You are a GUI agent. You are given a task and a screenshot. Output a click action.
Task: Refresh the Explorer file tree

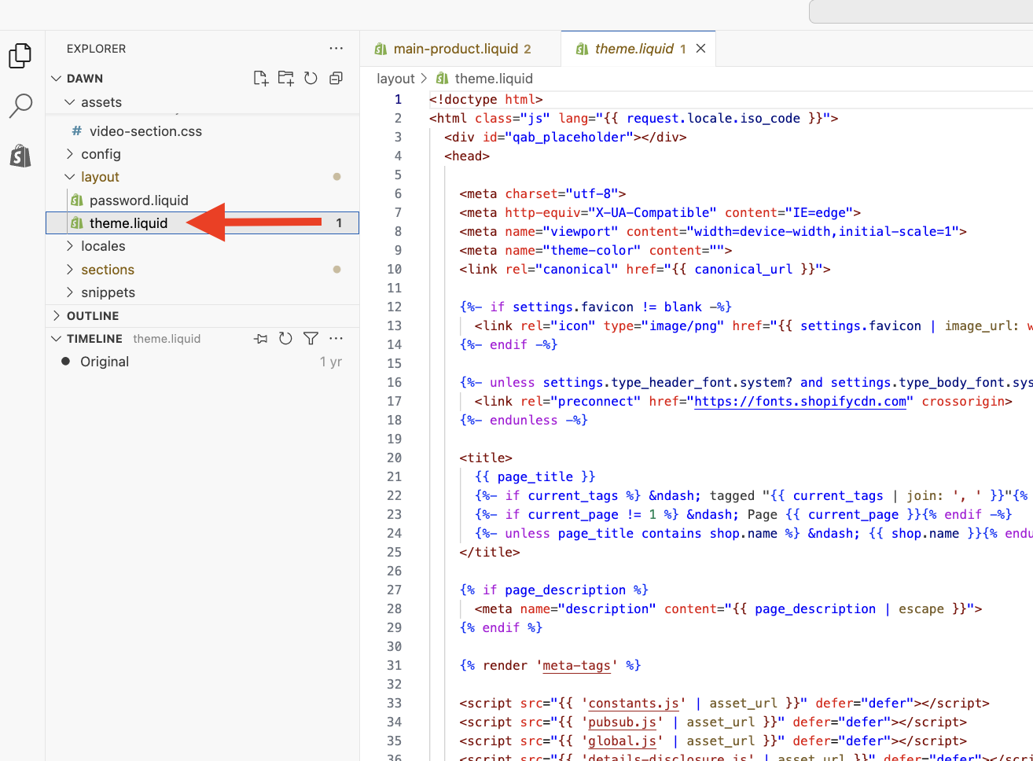[311, 79]
